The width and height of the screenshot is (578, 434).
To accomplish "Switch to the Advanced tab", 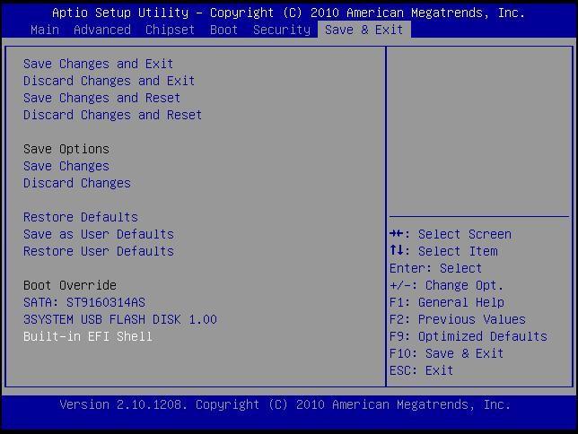I will (101, 30).
